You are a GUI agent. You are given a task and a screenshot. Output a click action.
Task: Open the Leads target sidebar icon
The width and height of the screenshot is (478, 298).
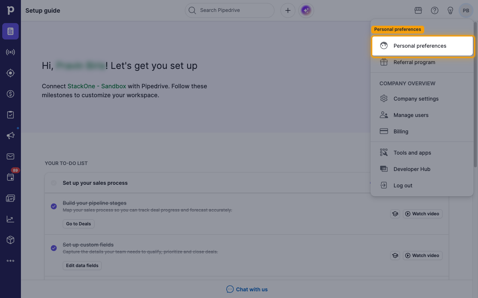click(x=10, y=73)
